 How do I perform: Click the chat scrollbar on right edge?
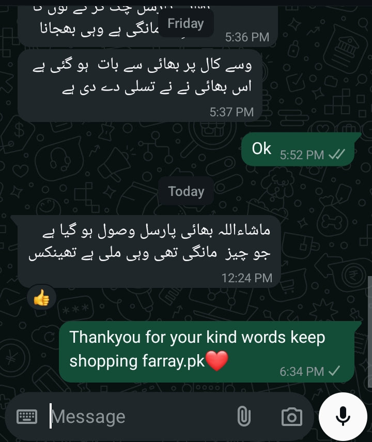pyautogui.click(x=370, y=331)
